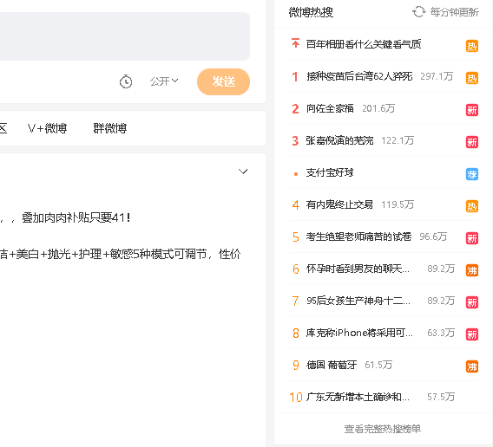Click 查看完整热搜榜单 link
The height and width of the screenshot is (447, 493).
[382, 429]
